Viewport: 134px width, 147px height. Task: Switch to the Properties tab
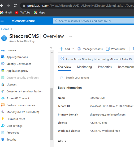point(105,67)
